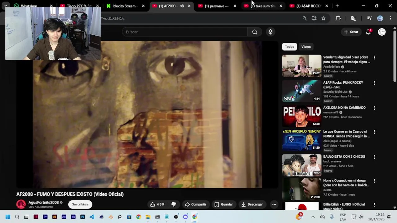
Task: Click the Suscribirse button
Action: pos(80,204)
